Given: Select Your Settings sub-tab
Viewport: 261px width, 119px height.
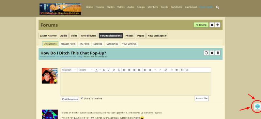Looking at the screenshot, I should click(x=129, y=44).
